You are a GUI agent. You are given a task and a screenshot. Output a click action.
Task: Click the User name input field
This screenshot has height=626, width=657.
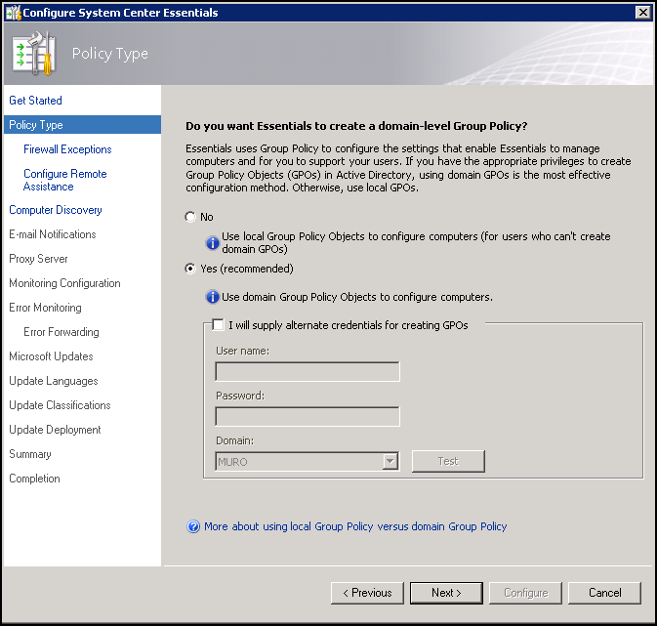(308, 371)
